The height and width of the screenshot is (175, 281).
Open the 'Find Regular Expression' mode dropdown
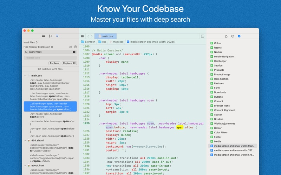coord(38,47)
